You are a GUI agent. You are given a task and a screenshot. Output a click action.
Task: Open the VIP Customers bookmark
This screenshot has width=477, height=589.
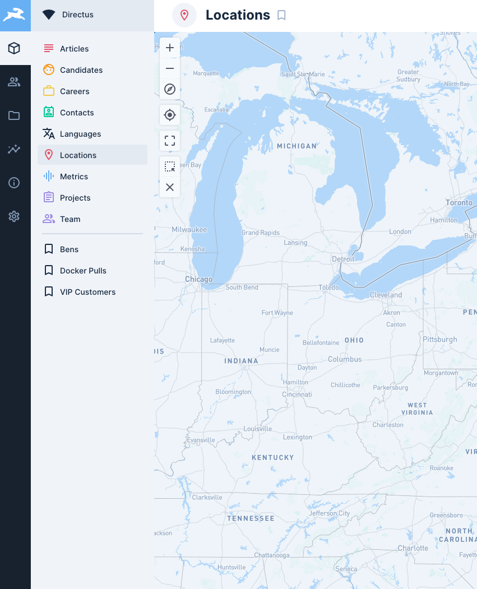point(92,292)
